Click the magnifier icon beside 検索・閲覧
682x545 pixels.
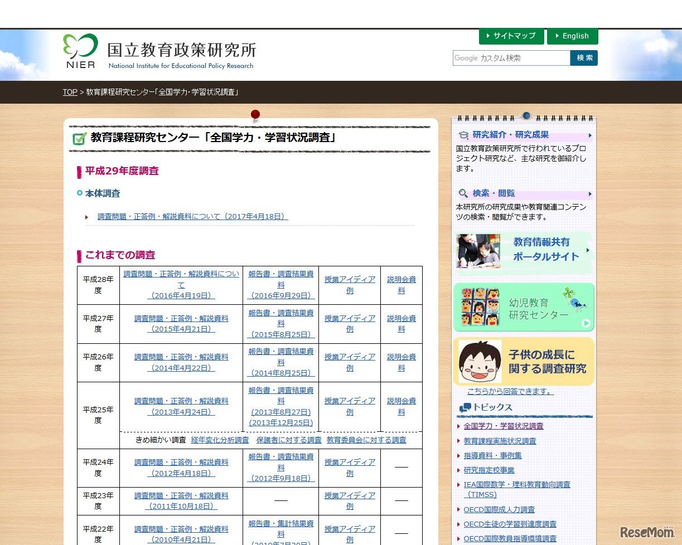[x=463, y=193]
